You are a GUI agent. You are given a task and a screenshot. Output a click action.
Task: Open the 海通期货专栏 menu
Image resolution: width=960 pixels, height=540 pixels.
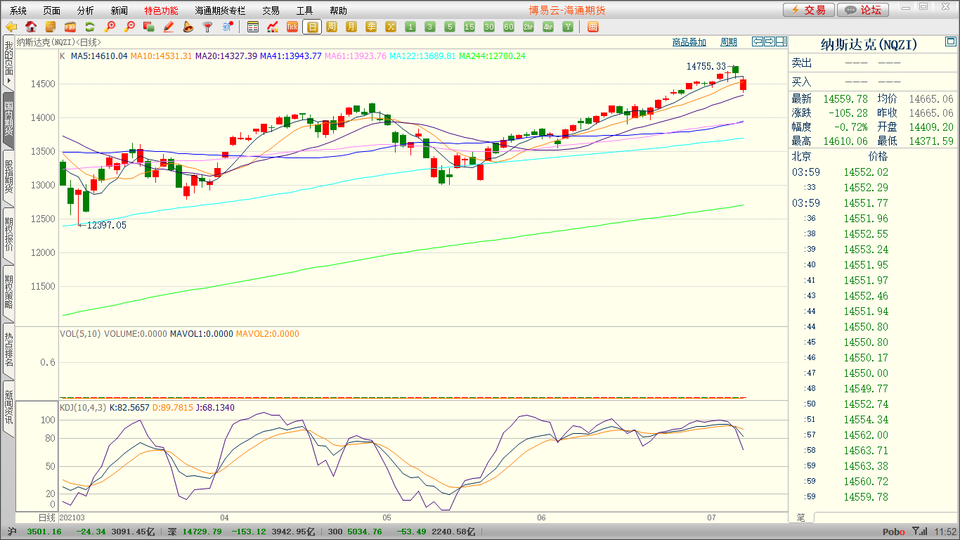pyautogui.click(x=221, y=11)
